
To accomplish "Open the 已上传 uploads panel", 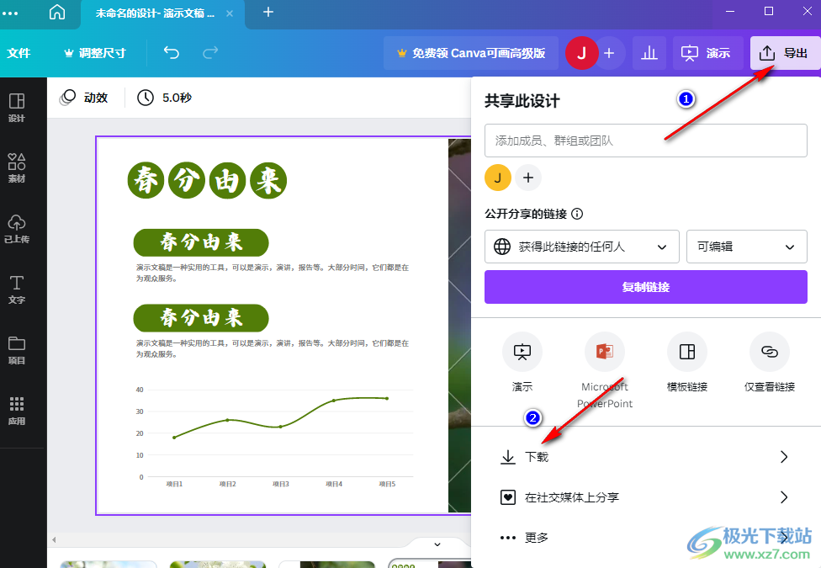I will (17, 228).
